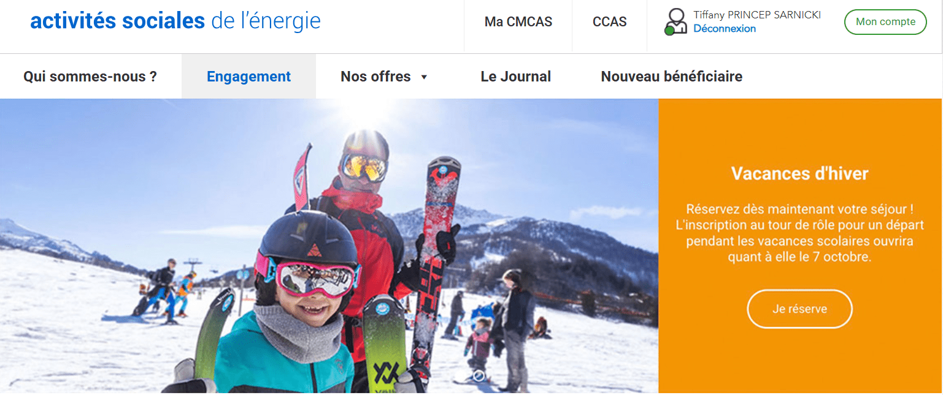Click the Je réserve button
This screenshot has width=943, height=395.
799,309
